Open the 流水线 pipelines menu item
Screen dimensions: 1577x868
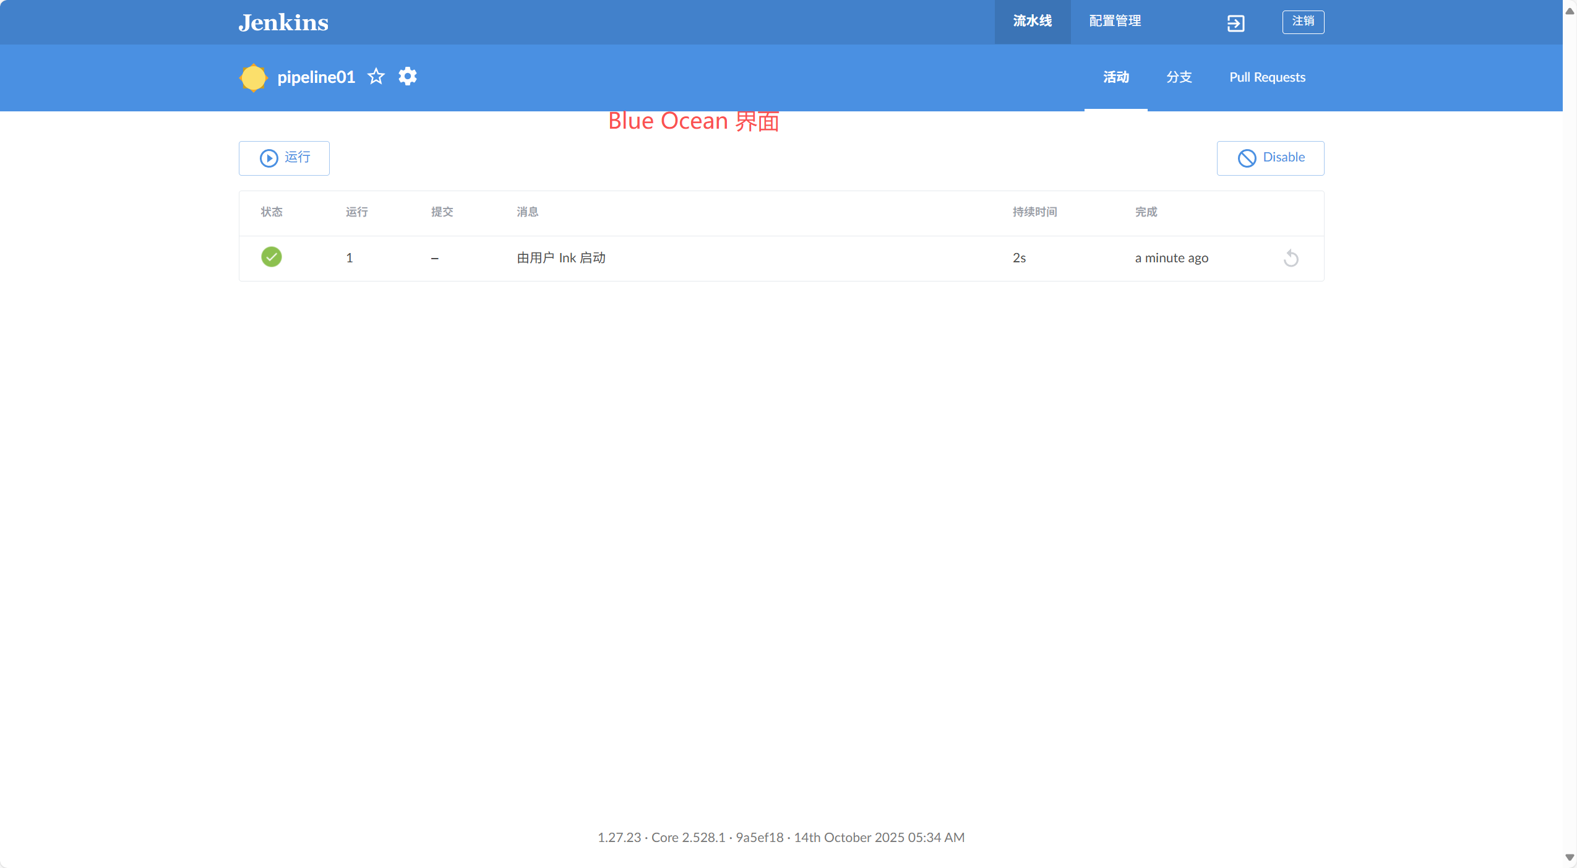(1032, 22)
